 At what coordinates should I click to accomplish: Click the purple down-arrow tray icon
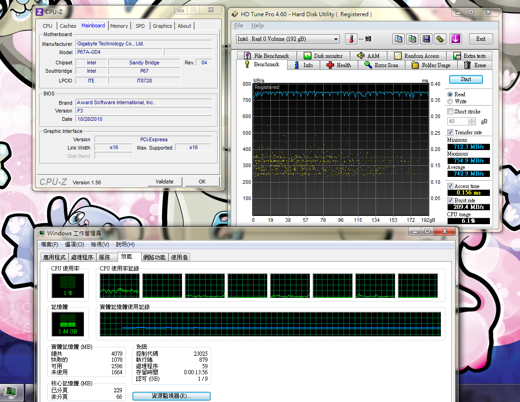456,39
